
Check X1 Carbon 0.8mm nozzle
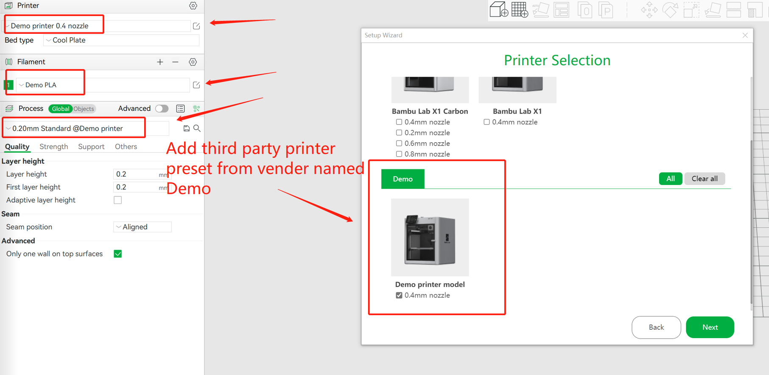point(399,154)
